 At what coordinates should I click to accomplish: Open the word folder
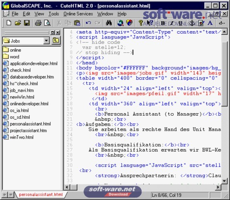click(x=11, y=57)
